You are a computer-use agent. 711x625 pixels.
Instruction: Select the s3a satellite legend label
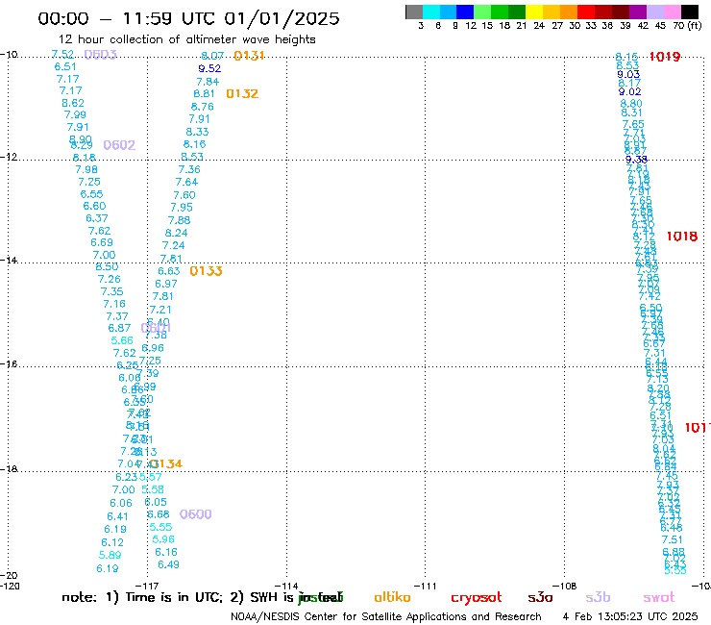click(x=540, y=597)
